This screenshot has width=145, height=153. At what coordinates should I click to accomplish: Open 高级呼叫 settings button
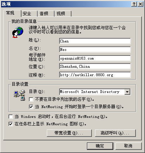coord(115,133)
